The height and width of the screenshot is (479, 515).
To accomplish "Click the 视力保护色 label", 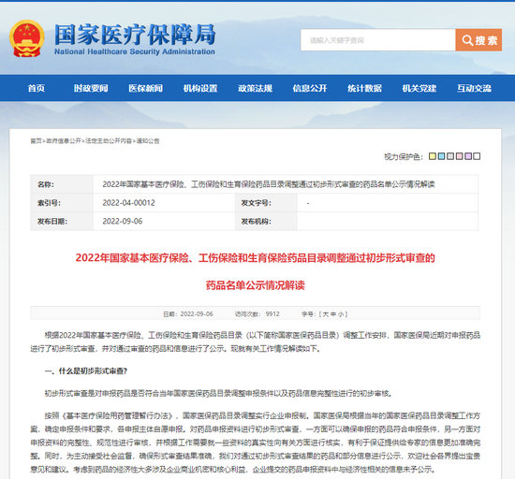I will (404, 156).
